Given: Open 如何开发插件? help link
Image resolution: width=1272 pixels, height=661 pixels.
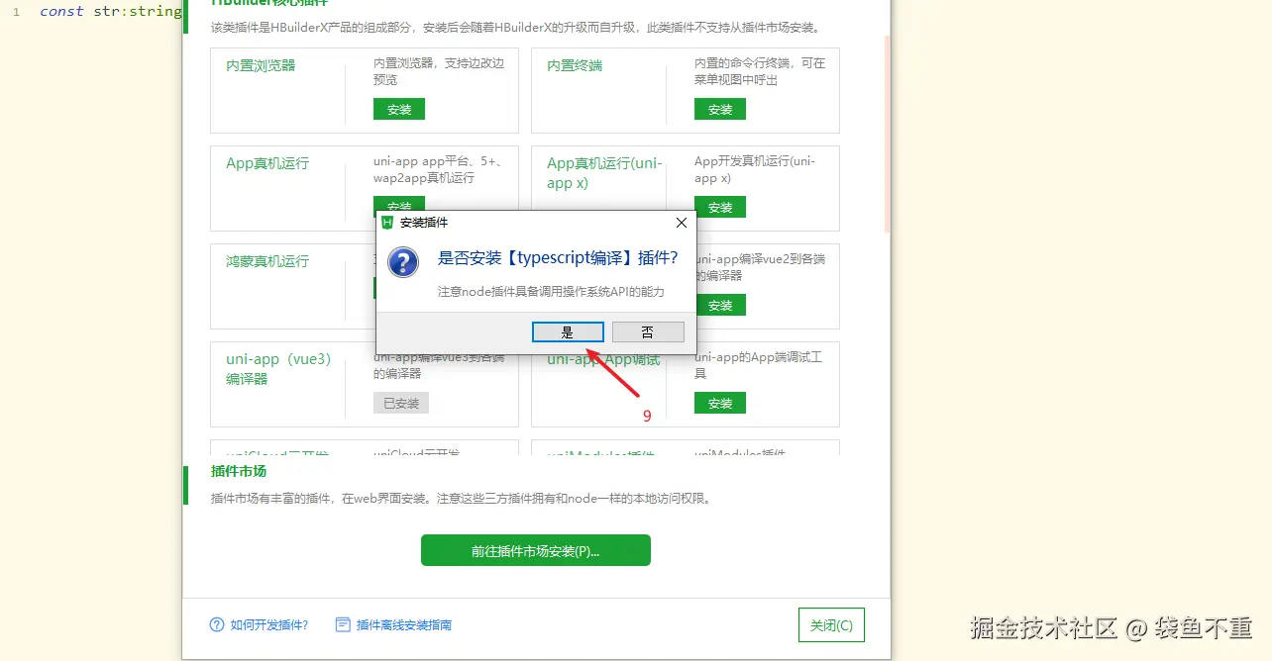Looking at the screenshot, I should pos(269,625).
